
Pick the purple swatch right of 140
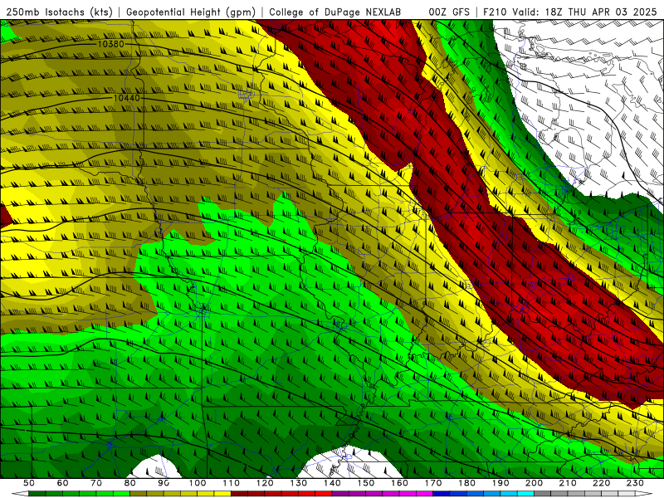[340, 494]
